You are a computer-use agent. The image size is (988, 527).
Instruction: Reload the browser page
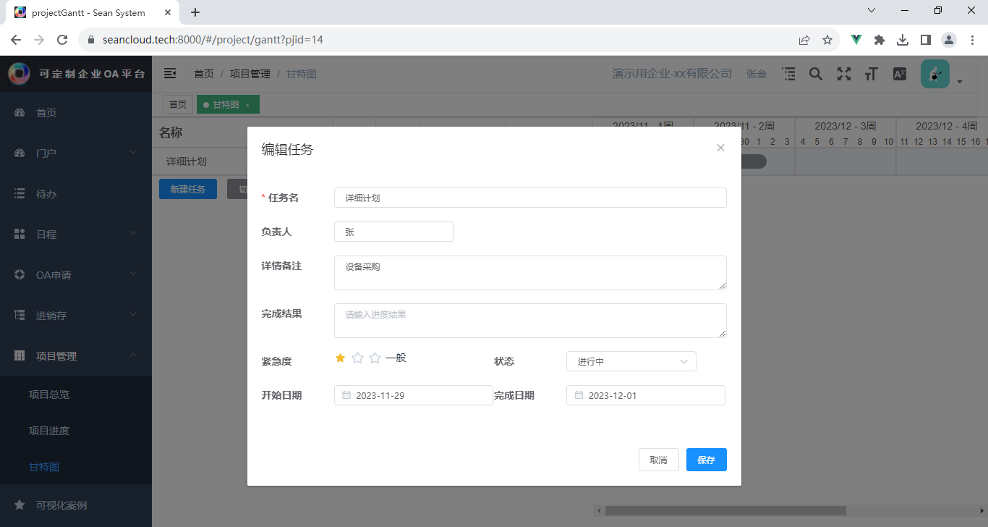(62, 40)
